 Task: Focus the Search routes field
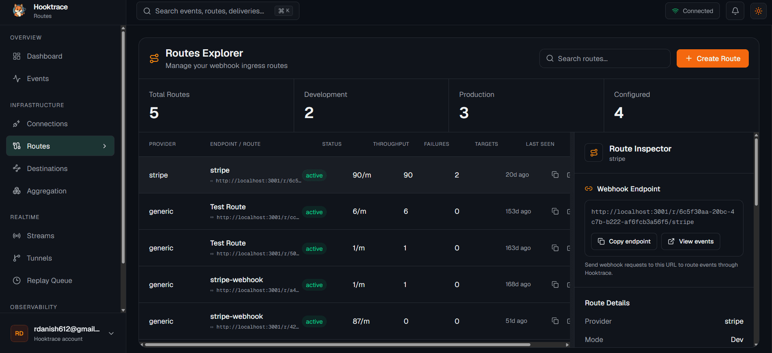tap(605, 59)
